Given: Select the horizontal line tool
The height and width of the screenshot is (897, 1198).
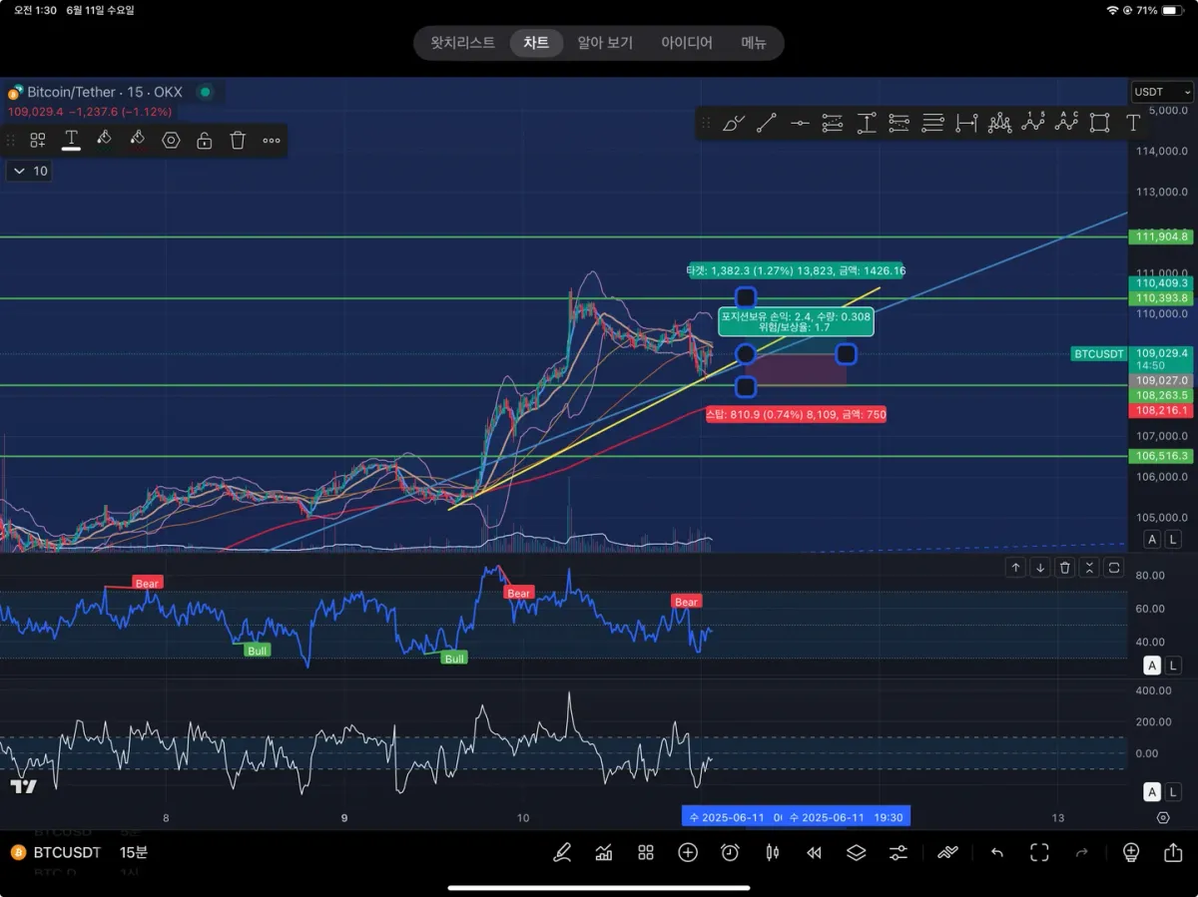Looking at the screenshot, I should tap(800, 124).
